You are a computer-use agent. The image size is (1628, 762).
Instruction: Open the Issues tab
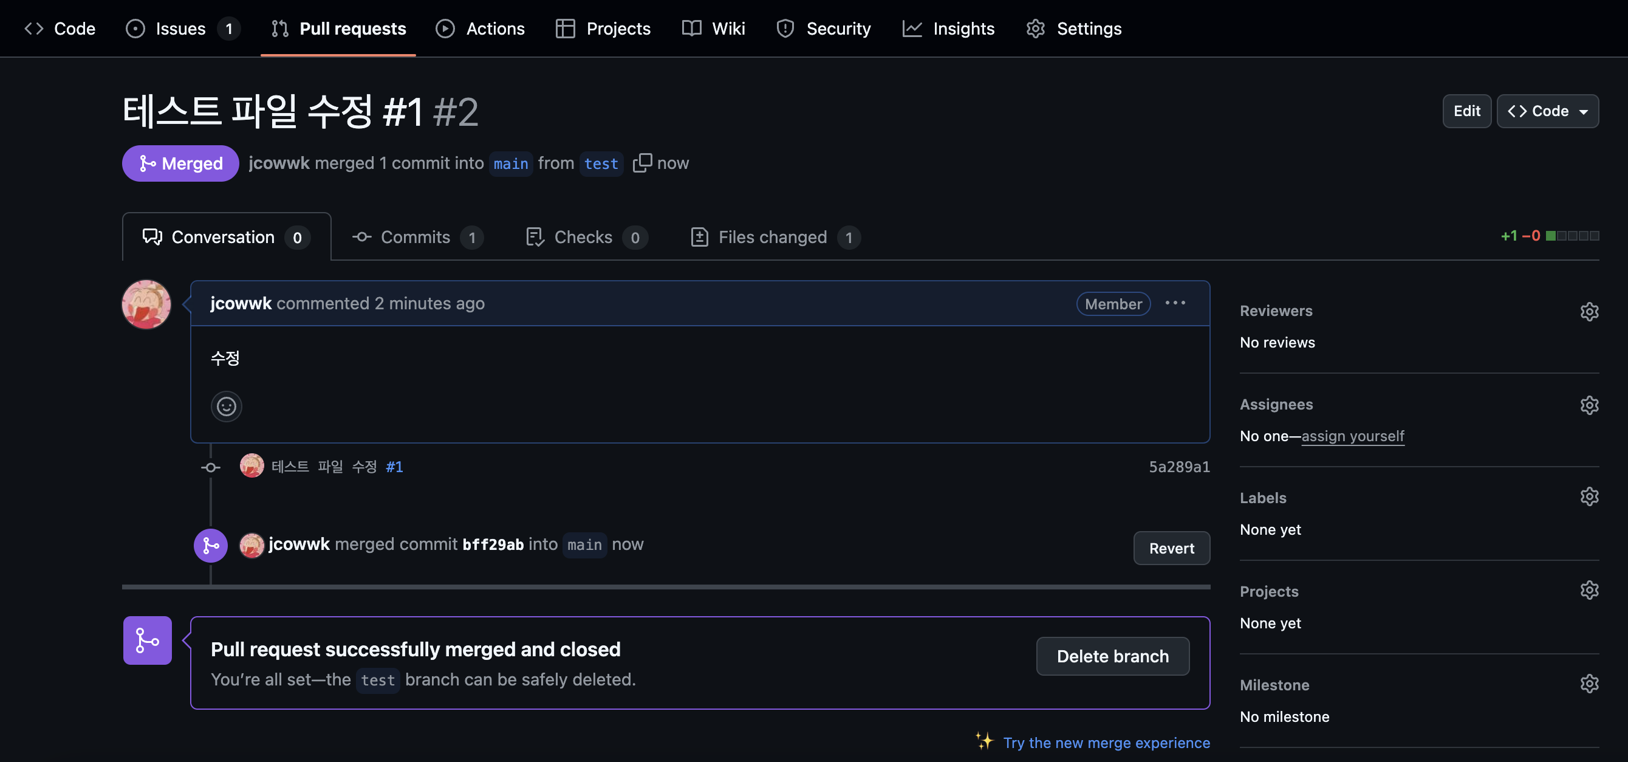coord(182,29)
